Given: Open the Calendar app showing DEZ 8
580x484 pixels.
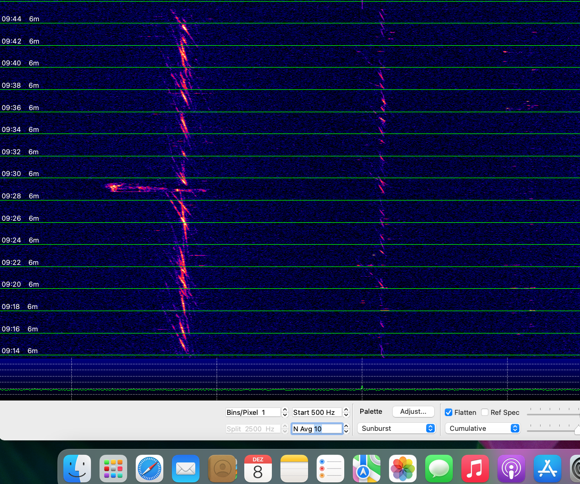Looking at the screenshot, I should 258,469.
